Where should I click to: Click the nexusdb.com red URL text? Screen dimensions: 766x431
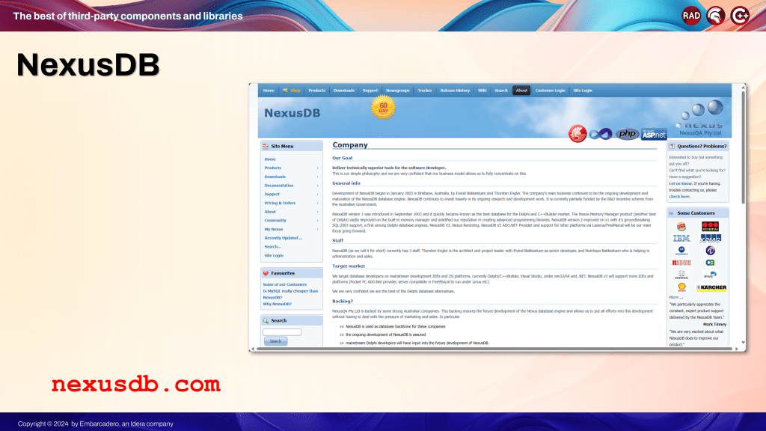(x=136, y=385)
